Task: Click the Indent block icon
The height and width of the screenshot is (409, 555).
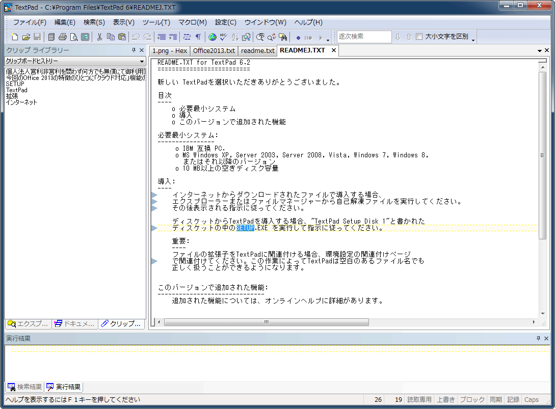Action: (x=173, y=37)
